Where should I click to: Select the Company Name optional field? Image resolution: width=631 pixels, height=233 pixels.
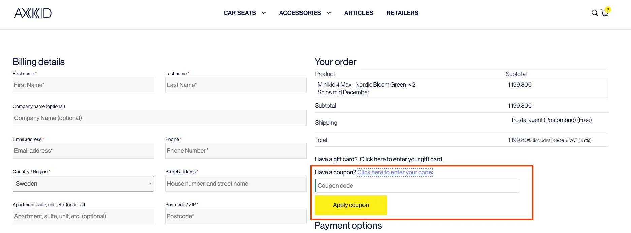pyautogui.click(x=159, y=118)
